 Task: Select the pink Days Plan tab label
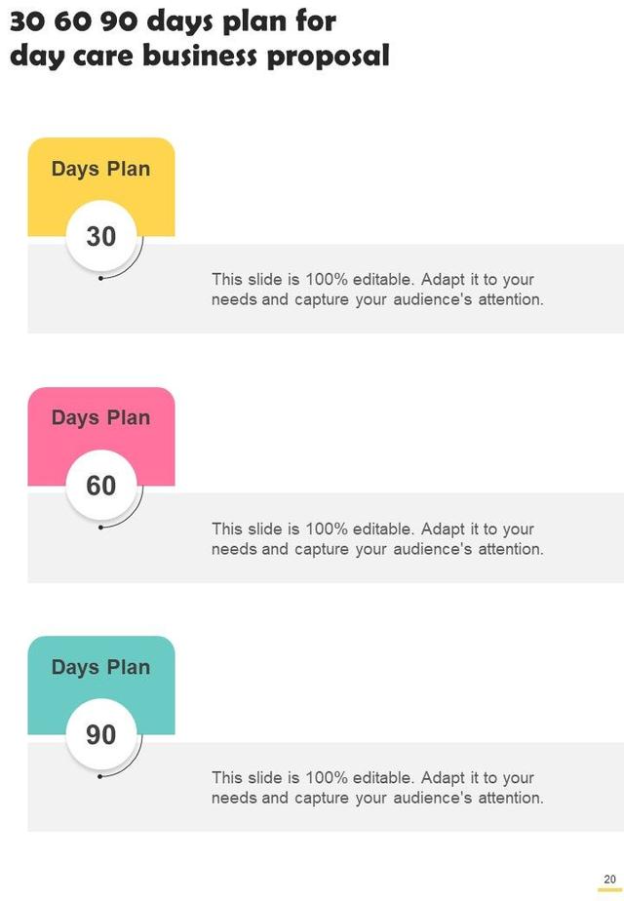(100, 417)
